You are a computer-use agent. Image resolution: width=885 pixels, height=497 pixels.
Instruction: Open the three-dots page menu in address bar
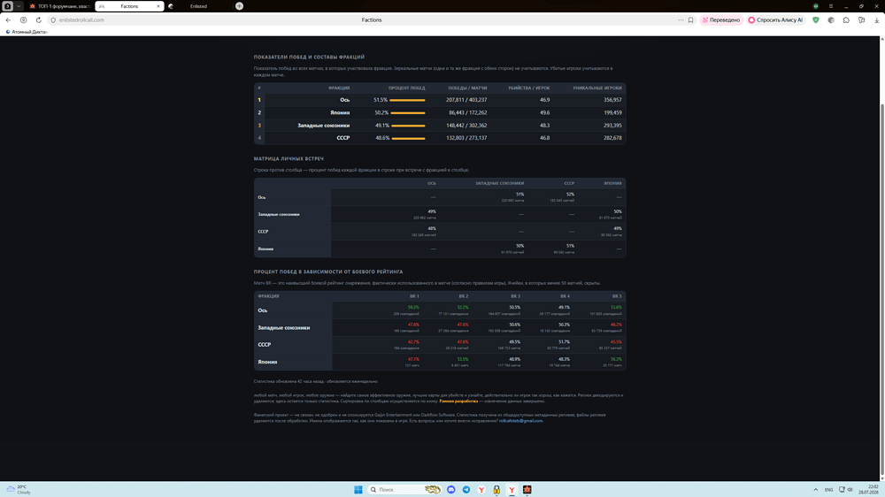[x=681, y=19]
